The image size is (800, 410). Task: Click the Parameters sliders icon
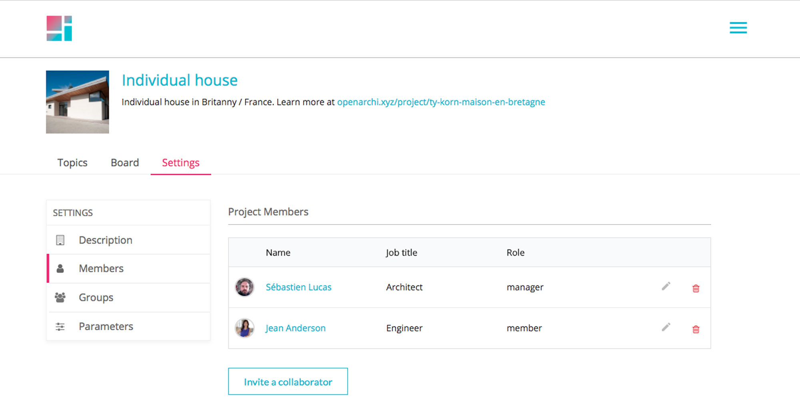[x=60, y=326]
